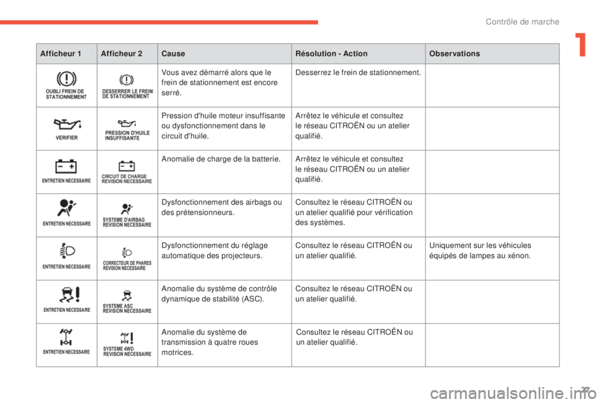Click ENTRETIEN NECESSAIRE under the 4WD icon
Image resolution: width=607 pixels, height=404 pixels.
pyautogui.click(x=66, y=352)
